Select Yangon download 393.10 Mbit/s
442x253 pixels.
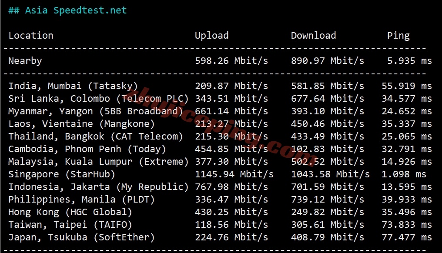click(328, 111)
